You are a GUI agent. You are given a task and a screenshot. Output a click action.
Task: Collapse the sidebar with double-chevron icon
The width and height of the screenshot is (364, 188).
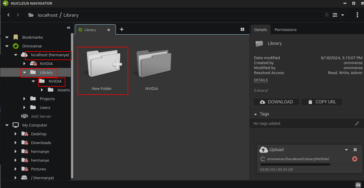tap(68, 28)
